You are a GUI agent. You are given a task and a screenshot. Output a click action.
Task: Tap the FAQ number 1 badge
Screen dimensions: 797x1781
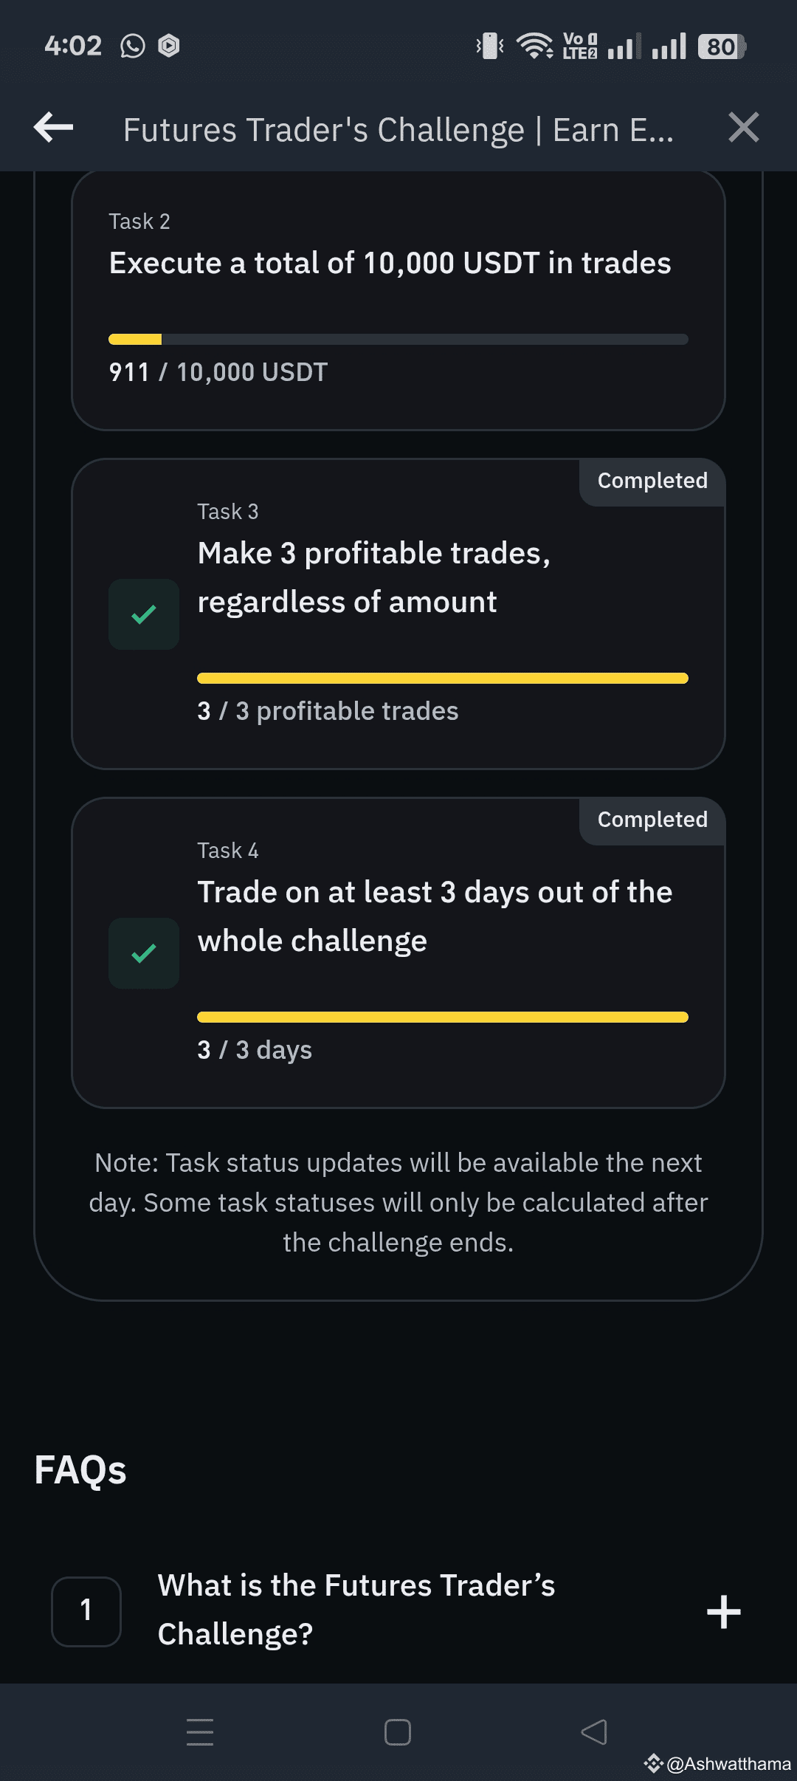[86, 1611]
